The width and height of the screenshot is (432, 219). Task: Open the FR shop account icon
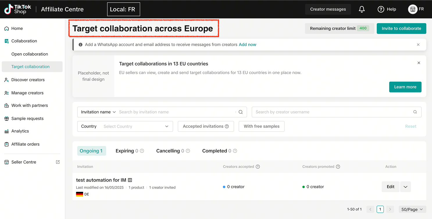[x=413, y=9]
